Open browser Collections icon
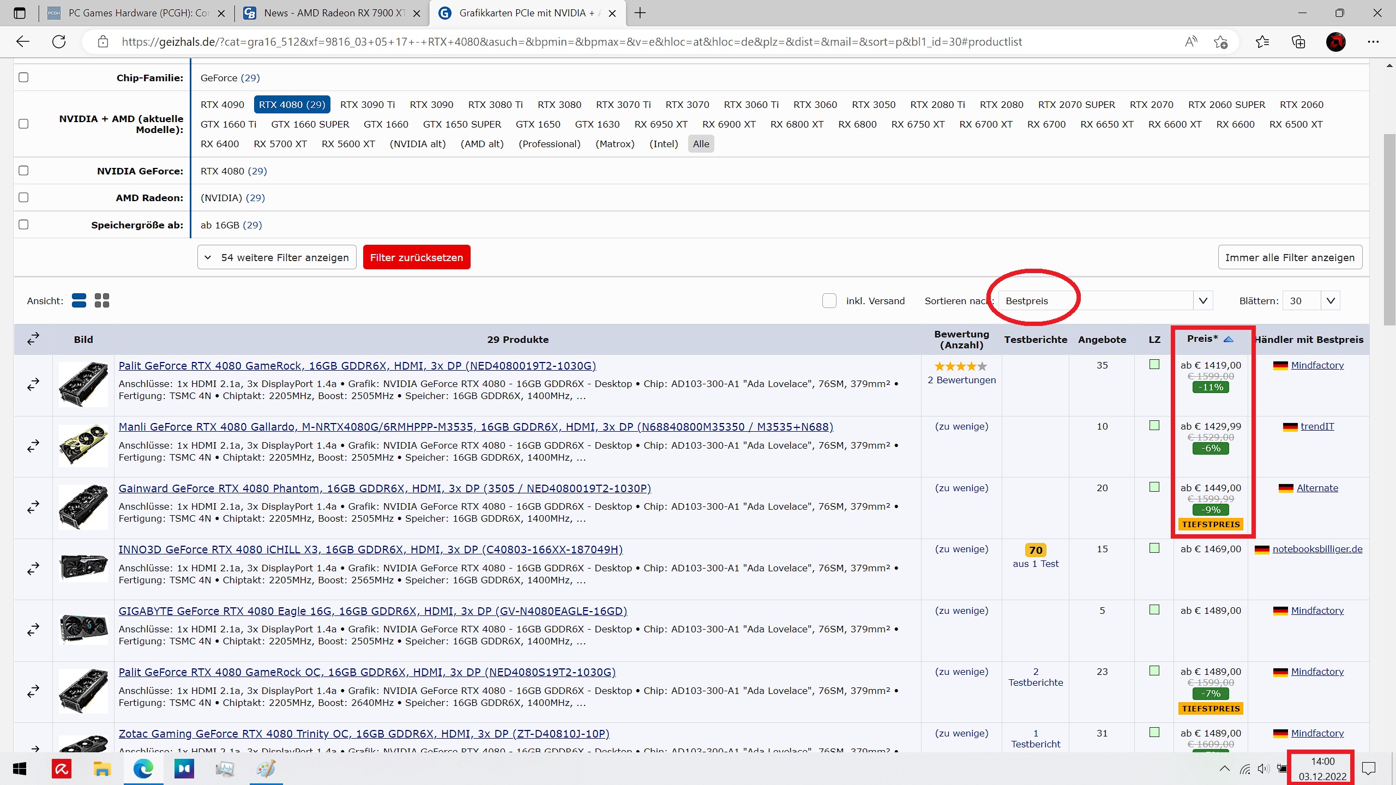The height and width of the screenshot is (785, 1396). pos(1298,42)
